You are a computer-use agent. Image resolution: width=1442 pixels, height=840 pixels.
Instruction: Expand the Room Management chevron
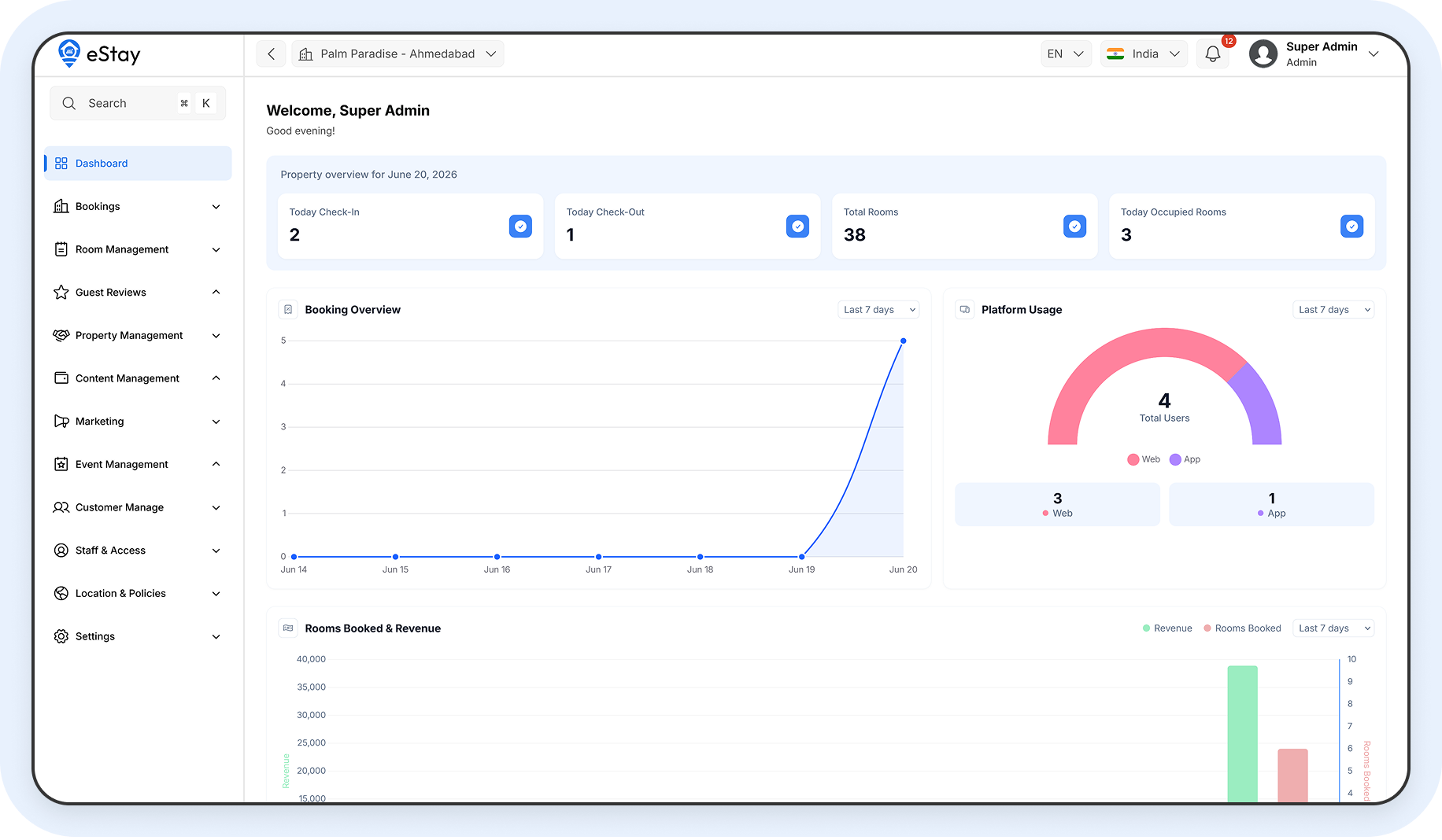click(216, 250)
